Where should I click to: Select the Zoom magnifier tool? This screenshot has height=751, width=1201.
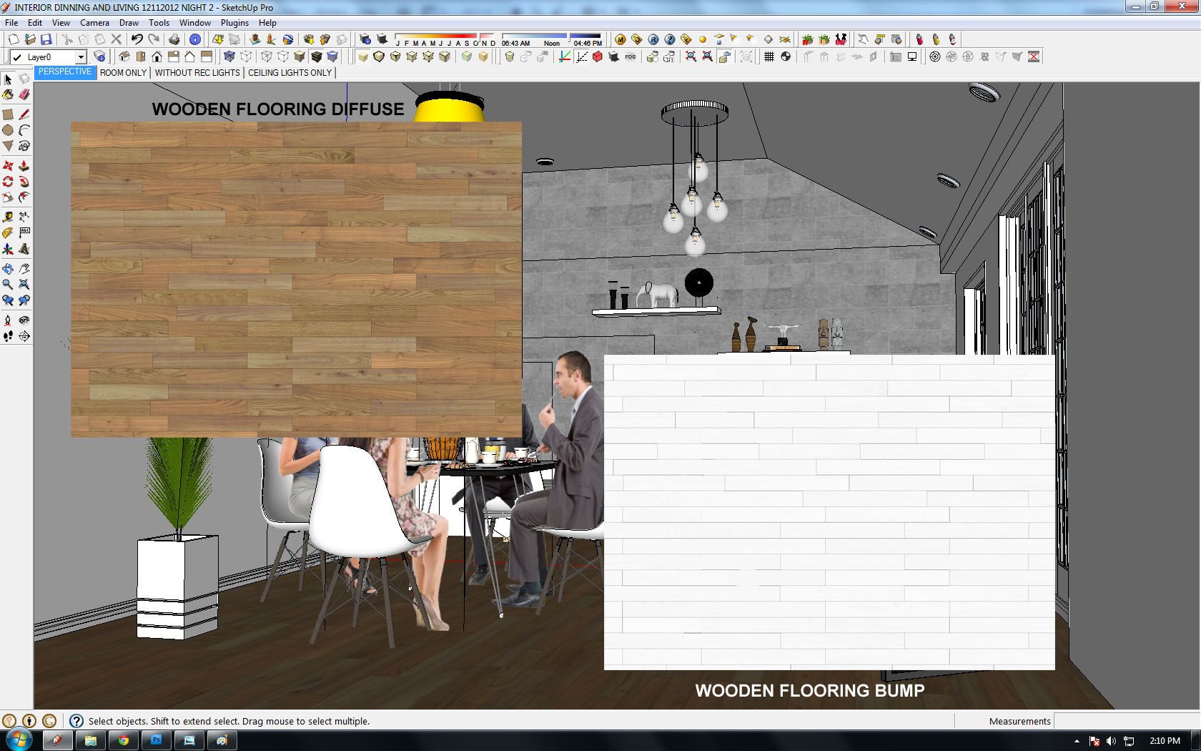(8, 285)
